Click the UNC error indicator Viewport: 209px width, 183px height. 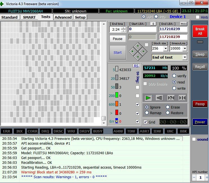[x=170, y=131]
